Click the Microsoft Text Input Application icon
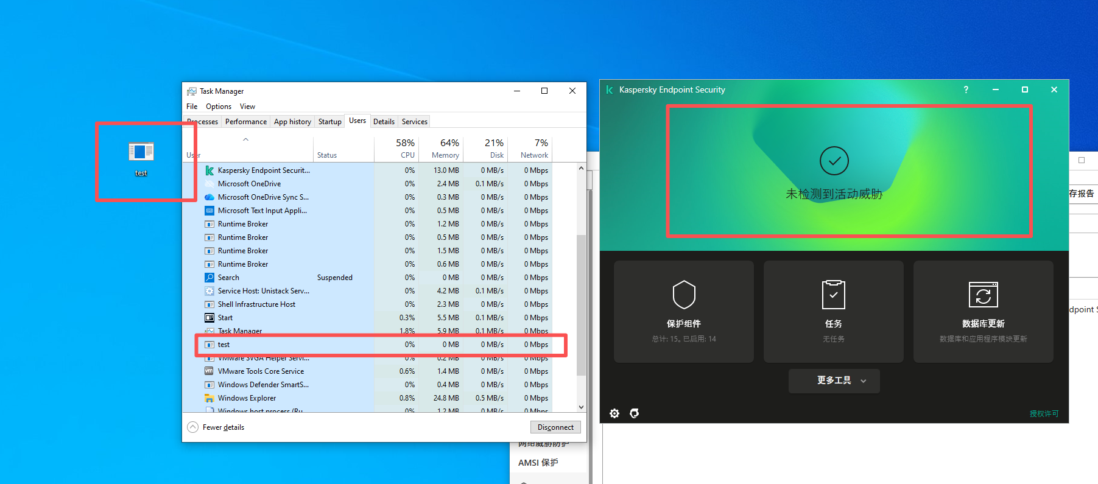 [x=209, y=211]
